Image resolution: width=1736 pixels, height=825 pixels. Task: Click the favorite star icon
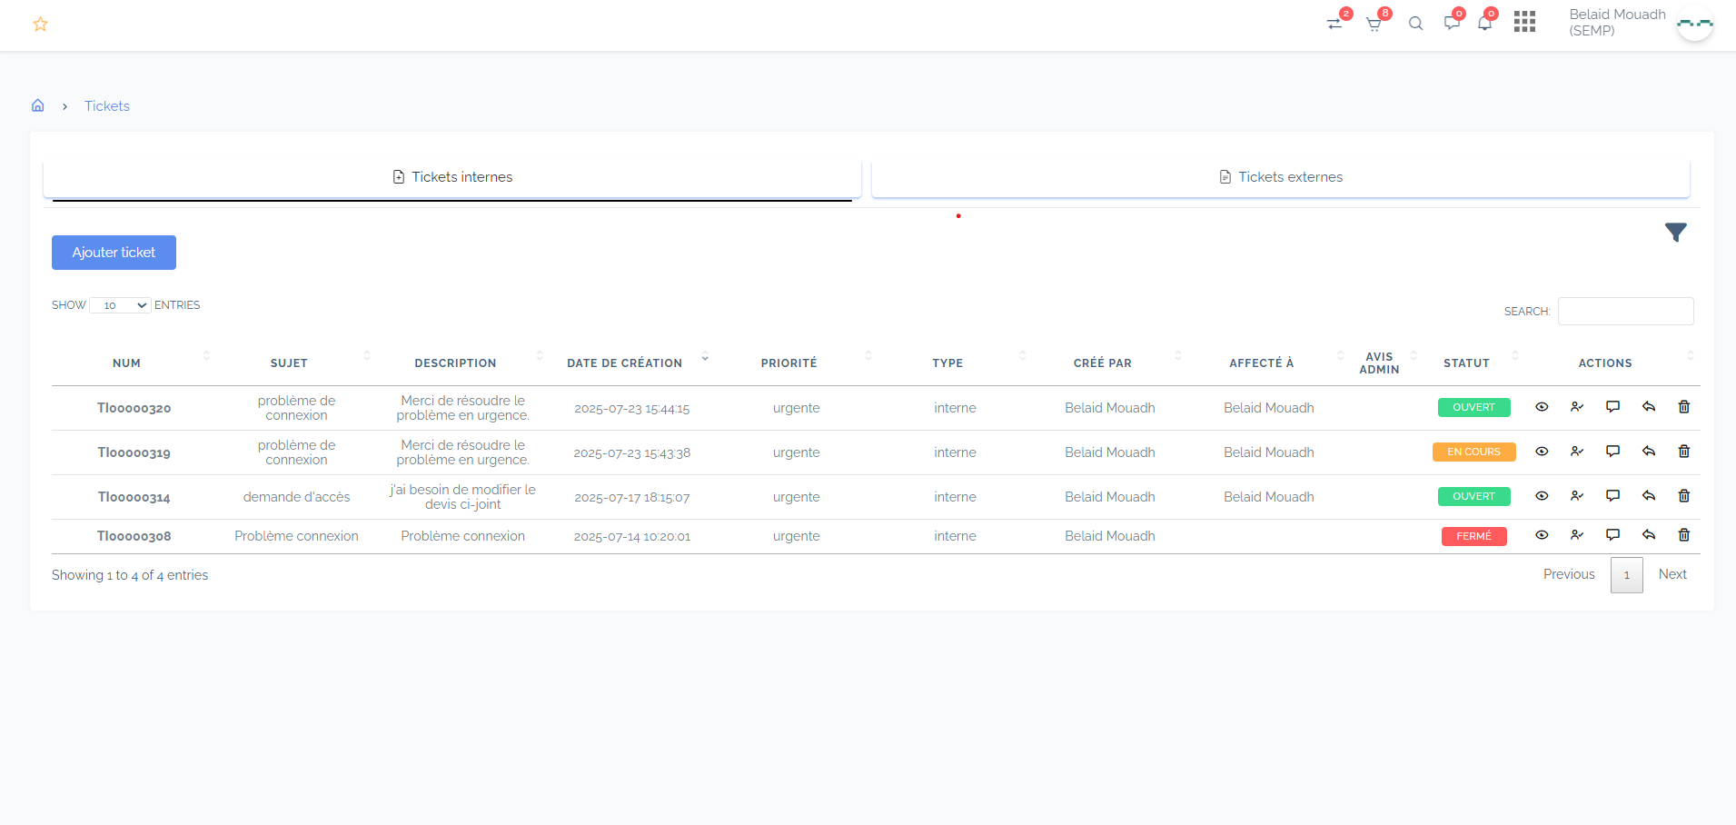click(x=40, y=25)
